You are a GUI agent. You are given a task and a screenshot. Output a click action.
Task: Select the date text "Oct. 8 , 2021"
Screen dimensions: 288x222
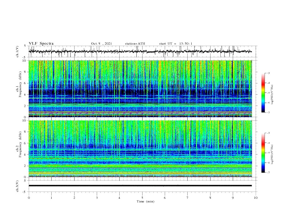[101, 44]
